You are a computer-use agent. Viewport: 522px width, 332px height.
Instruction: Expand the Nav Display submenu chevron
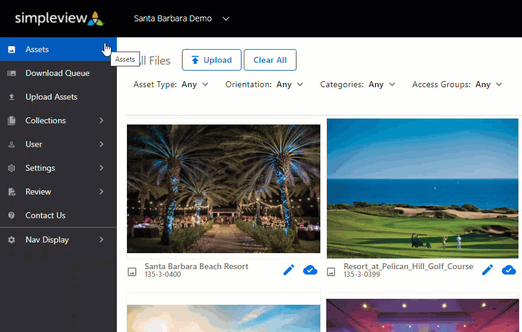pyautogui.click(x=101, y=240)
